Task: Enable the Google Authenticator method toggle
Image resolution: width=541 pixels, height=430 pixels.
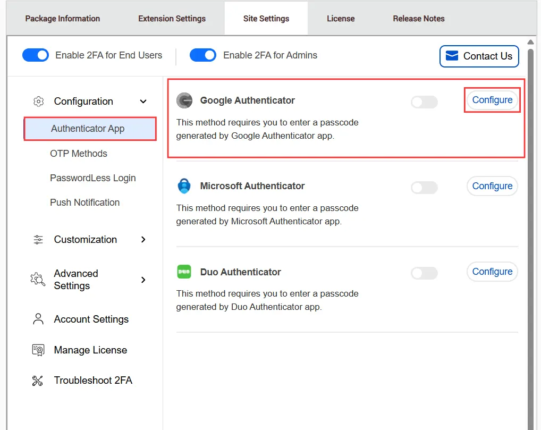Action: (x=424, y=102)
